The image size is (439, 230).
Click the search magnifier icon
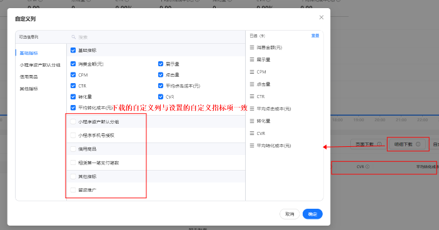(73, 37)
